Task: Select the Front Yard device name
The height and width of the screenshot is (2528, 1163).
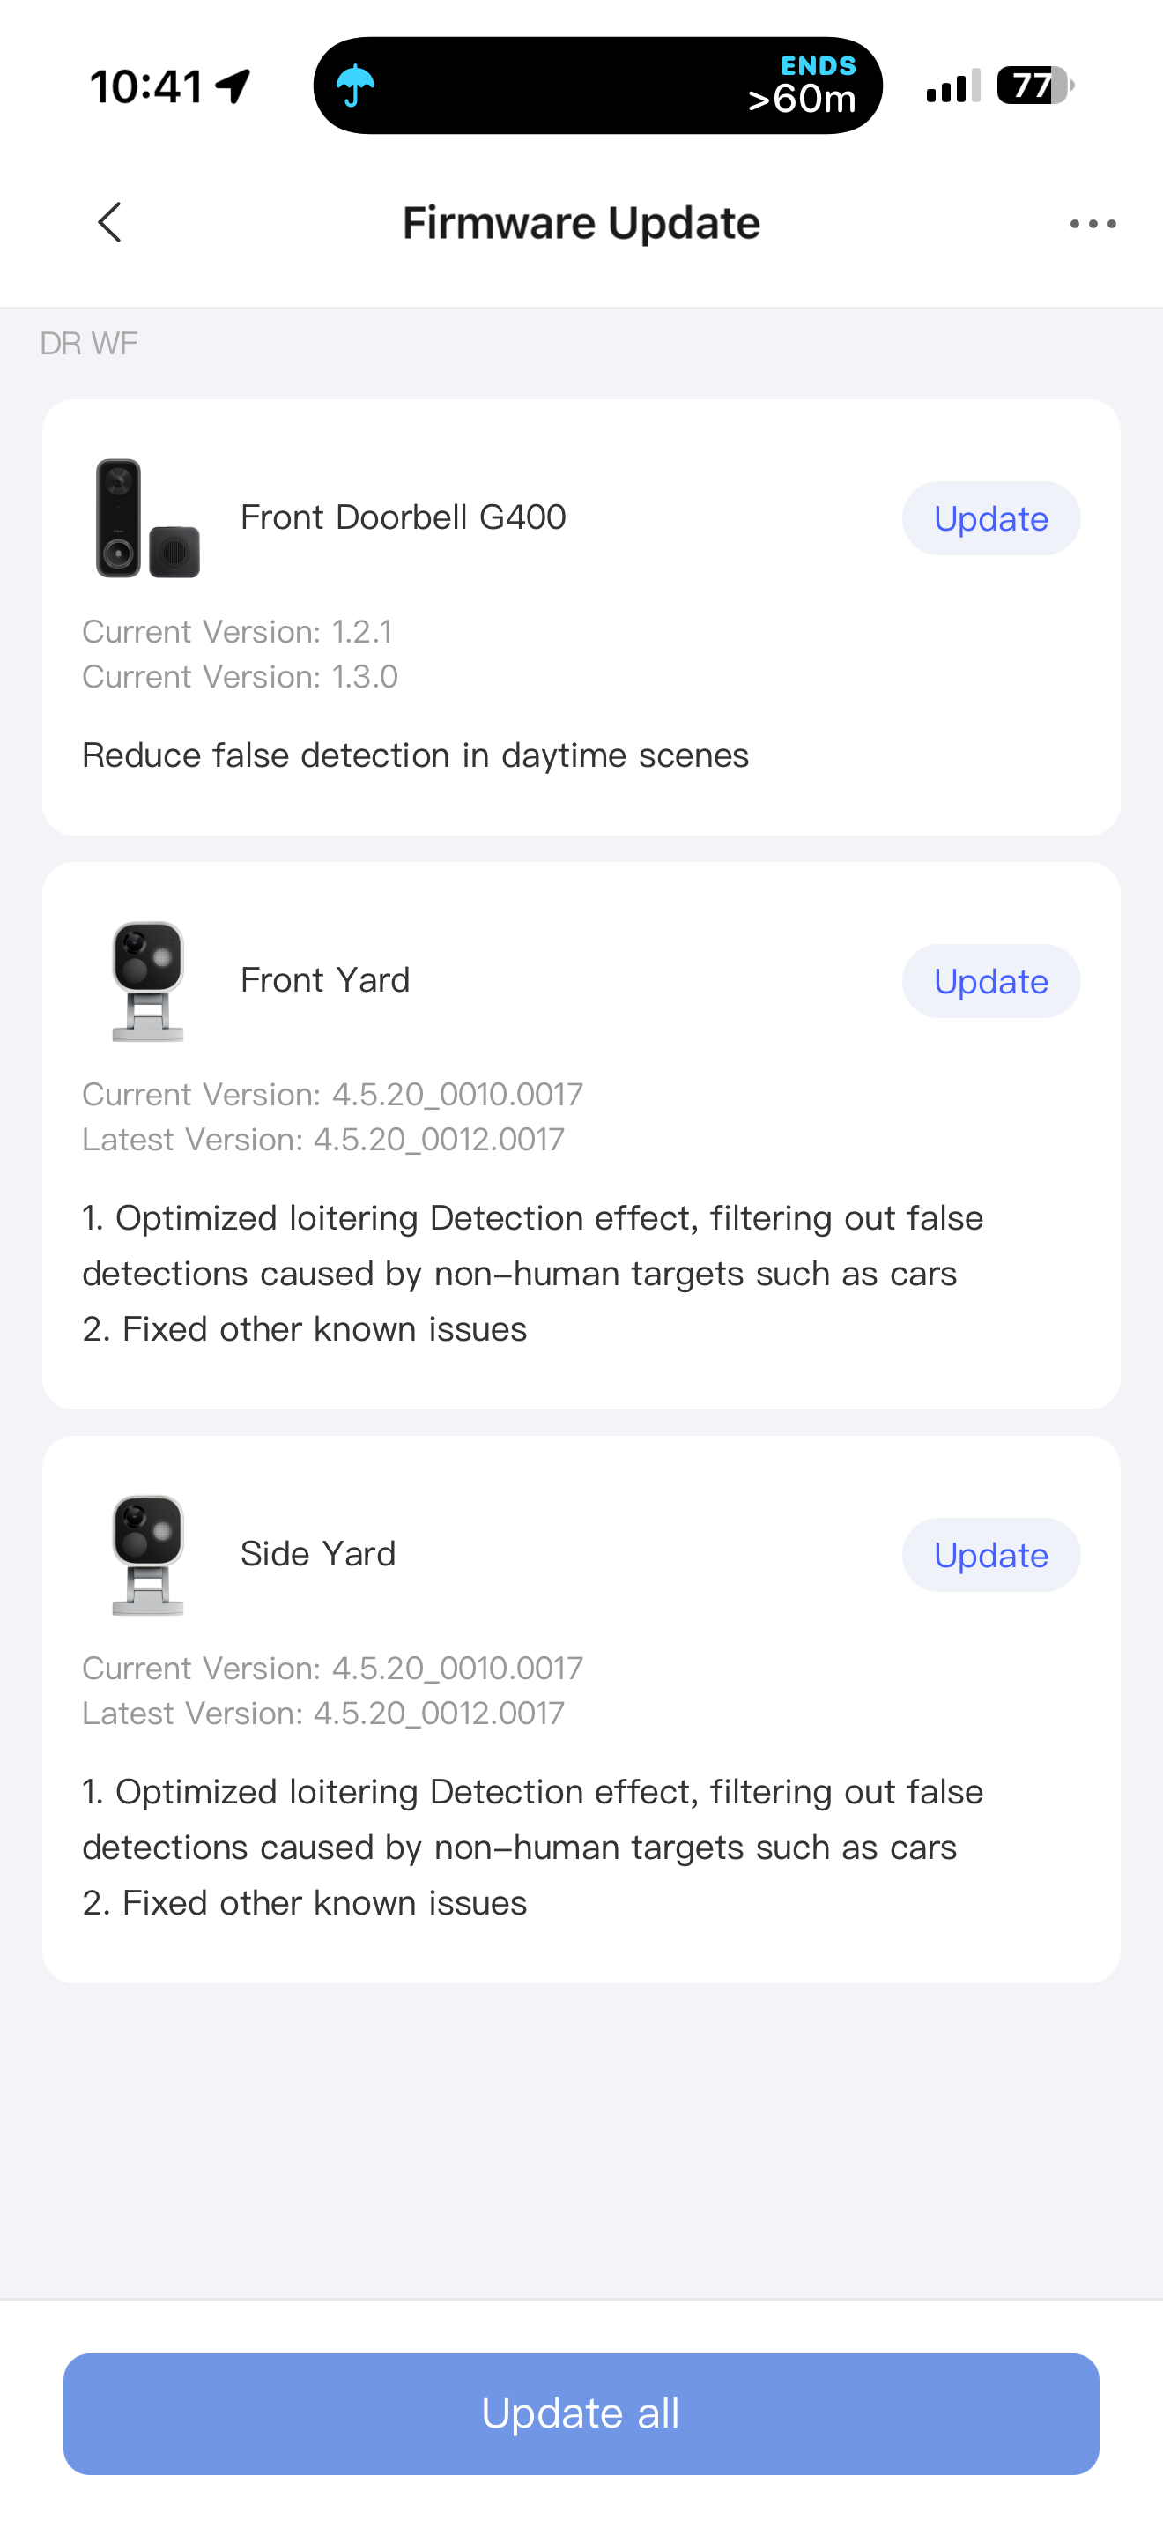Action: (x=324, y=980)
